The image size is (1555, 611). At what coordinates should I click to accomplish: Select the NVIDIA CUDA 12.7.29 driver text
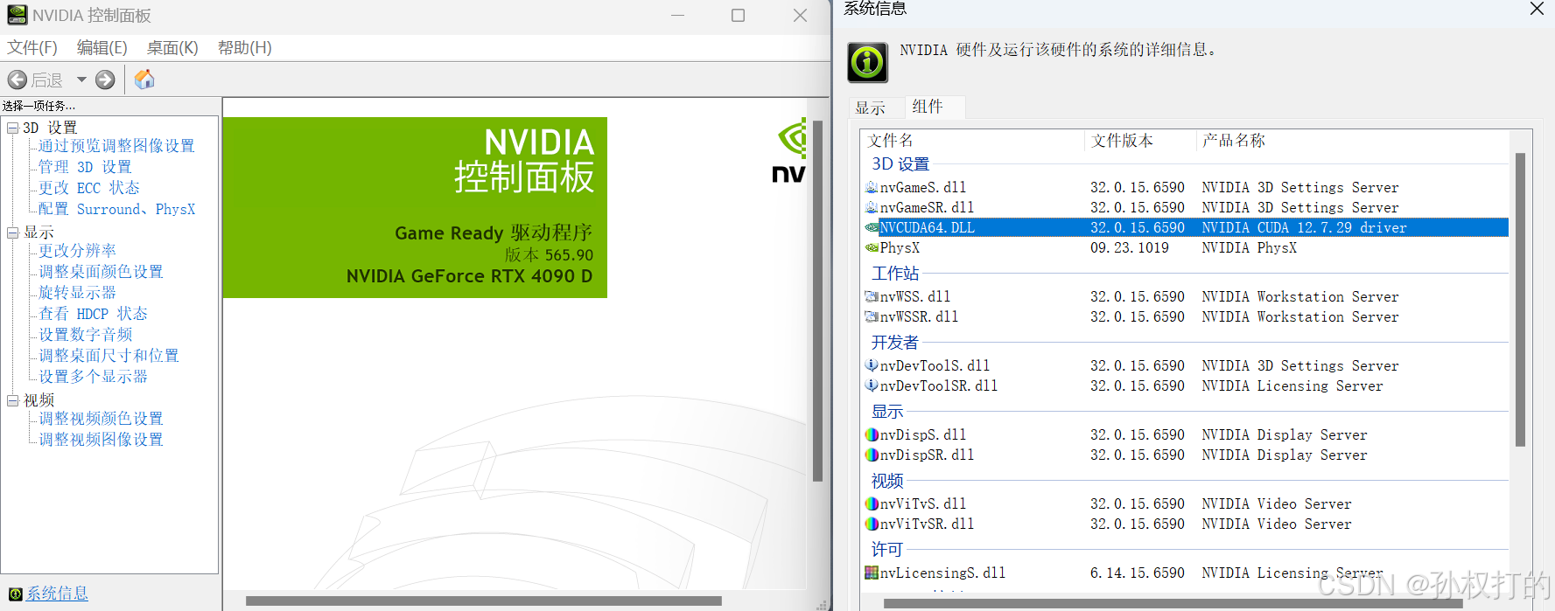1304,228
